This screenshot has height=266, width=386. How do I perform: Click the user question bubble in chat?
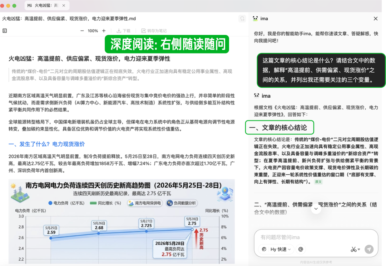click(x=321, y=70)
